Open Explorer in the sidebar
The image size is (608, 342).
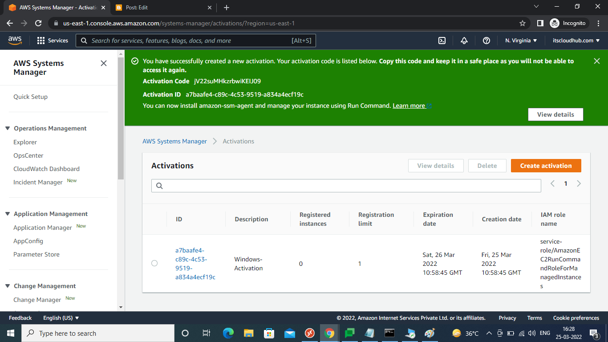(x=25, y=142)
